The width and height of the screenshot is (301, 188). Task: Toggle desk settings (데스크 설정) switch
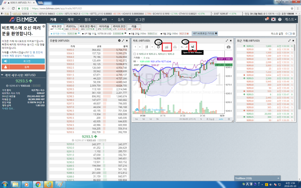click(290, 33)
